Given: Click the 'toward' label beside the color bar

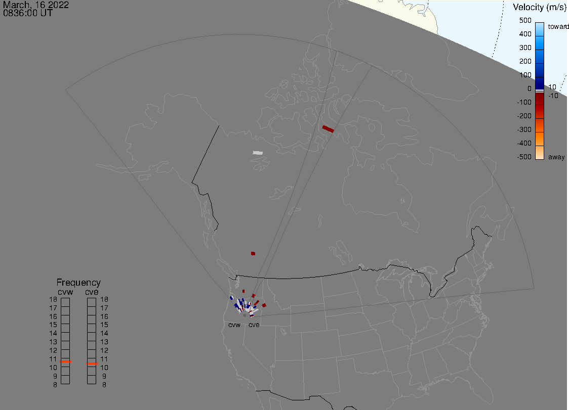Looking at the screenshot, I should 558,26.
